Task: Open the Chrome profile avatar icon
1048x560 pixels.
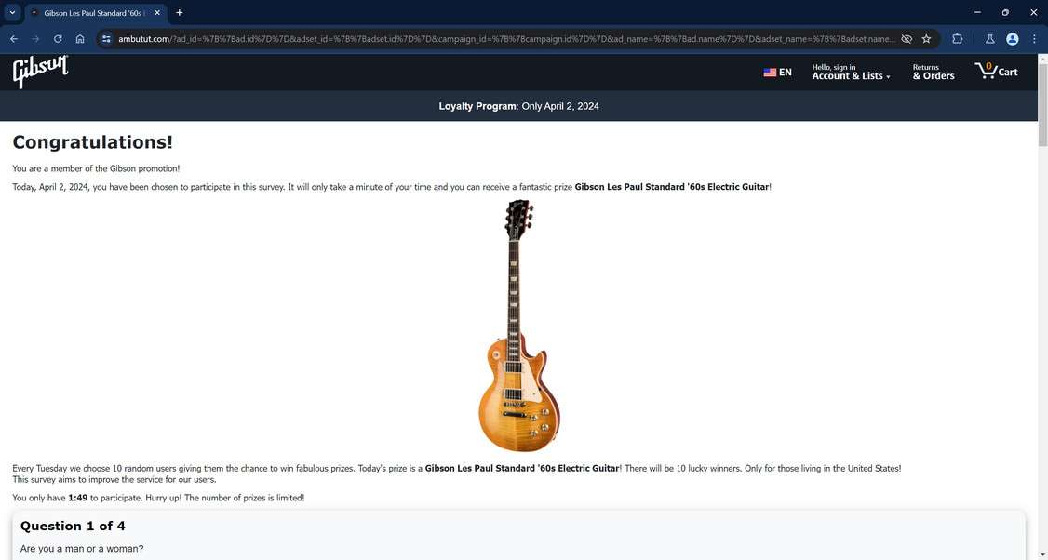Action: click(x=1012, y=39)
